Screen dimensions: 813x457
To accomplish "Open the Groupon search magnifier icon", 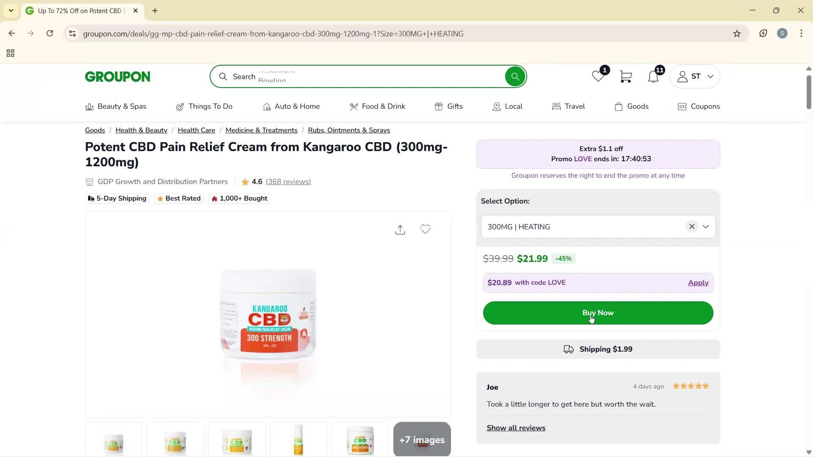I will [x=515, y=77].
